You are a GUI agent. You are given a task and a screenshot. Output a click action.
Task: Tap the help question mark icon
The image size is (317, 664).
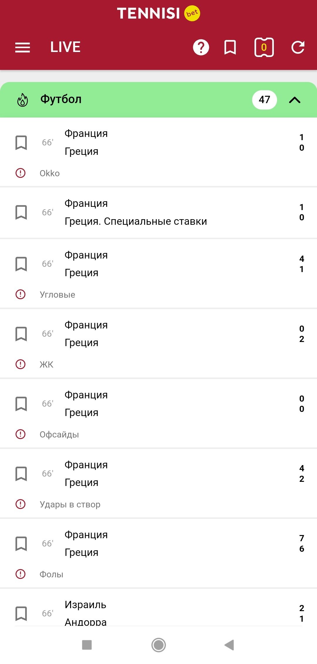(201, 47)
